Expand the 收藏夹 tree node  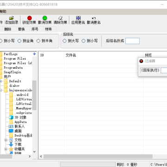pos(6,149)
